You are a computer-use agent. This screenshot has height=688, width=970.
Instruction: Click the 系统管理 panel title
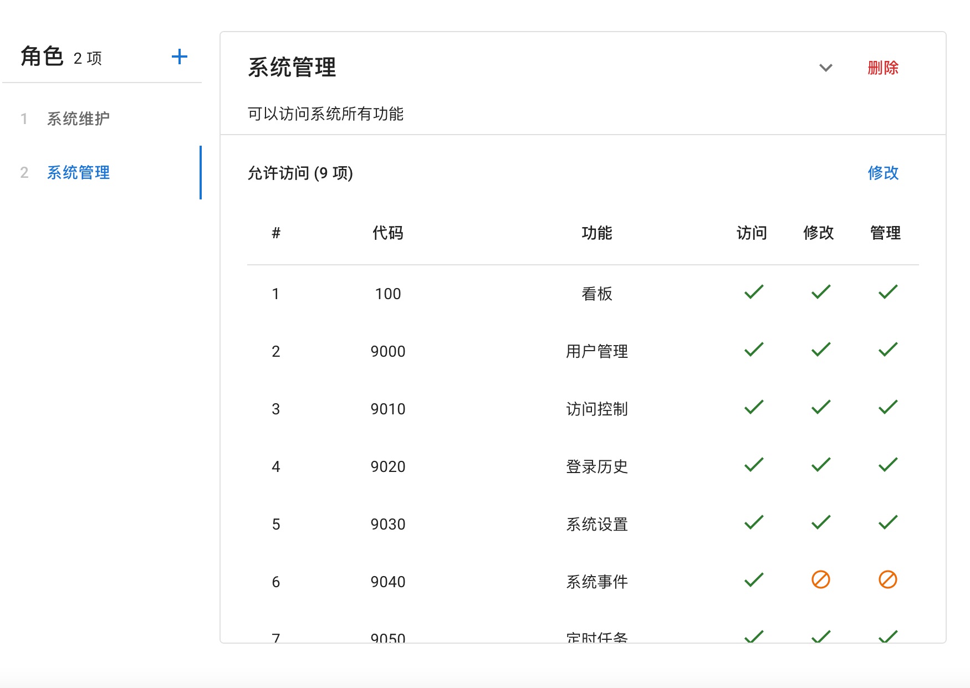click(x=292, y=68)
